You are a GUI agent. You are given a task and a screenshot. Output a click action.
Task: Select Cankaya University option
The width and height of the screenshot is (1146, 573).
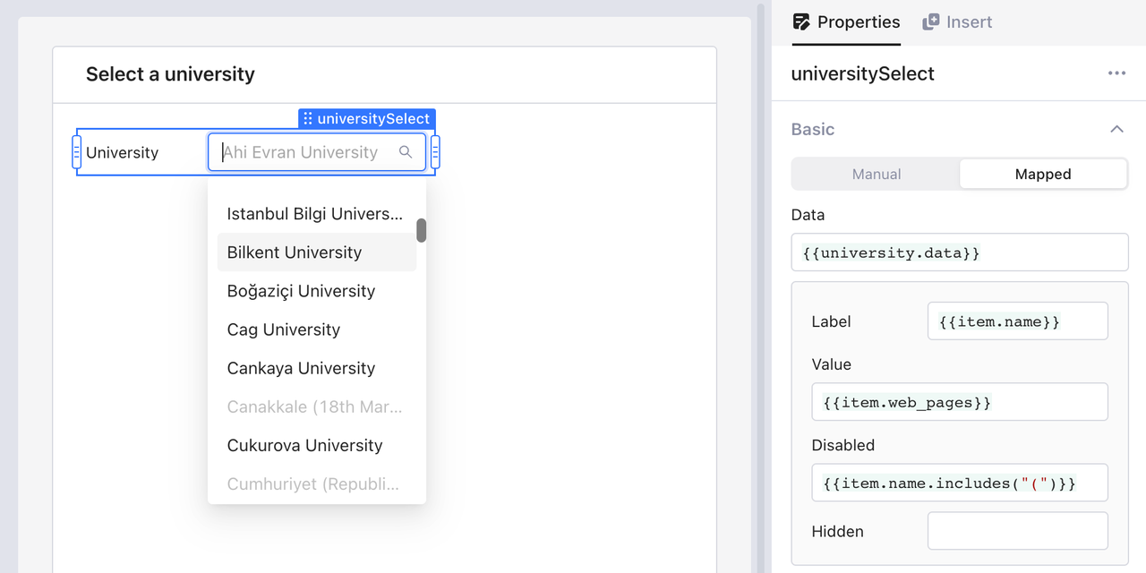[x=301, y=368]
